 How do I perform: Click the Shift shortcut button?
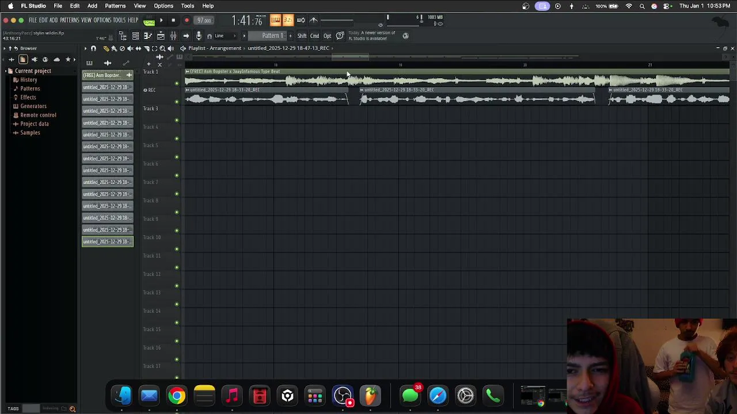tap(302, 36)
